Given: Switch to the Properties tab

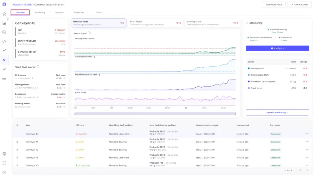Looking at the screenshot, I should (79, 13).
